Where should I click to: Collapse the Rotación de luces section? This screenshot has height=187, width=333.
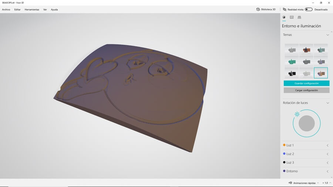327,103
